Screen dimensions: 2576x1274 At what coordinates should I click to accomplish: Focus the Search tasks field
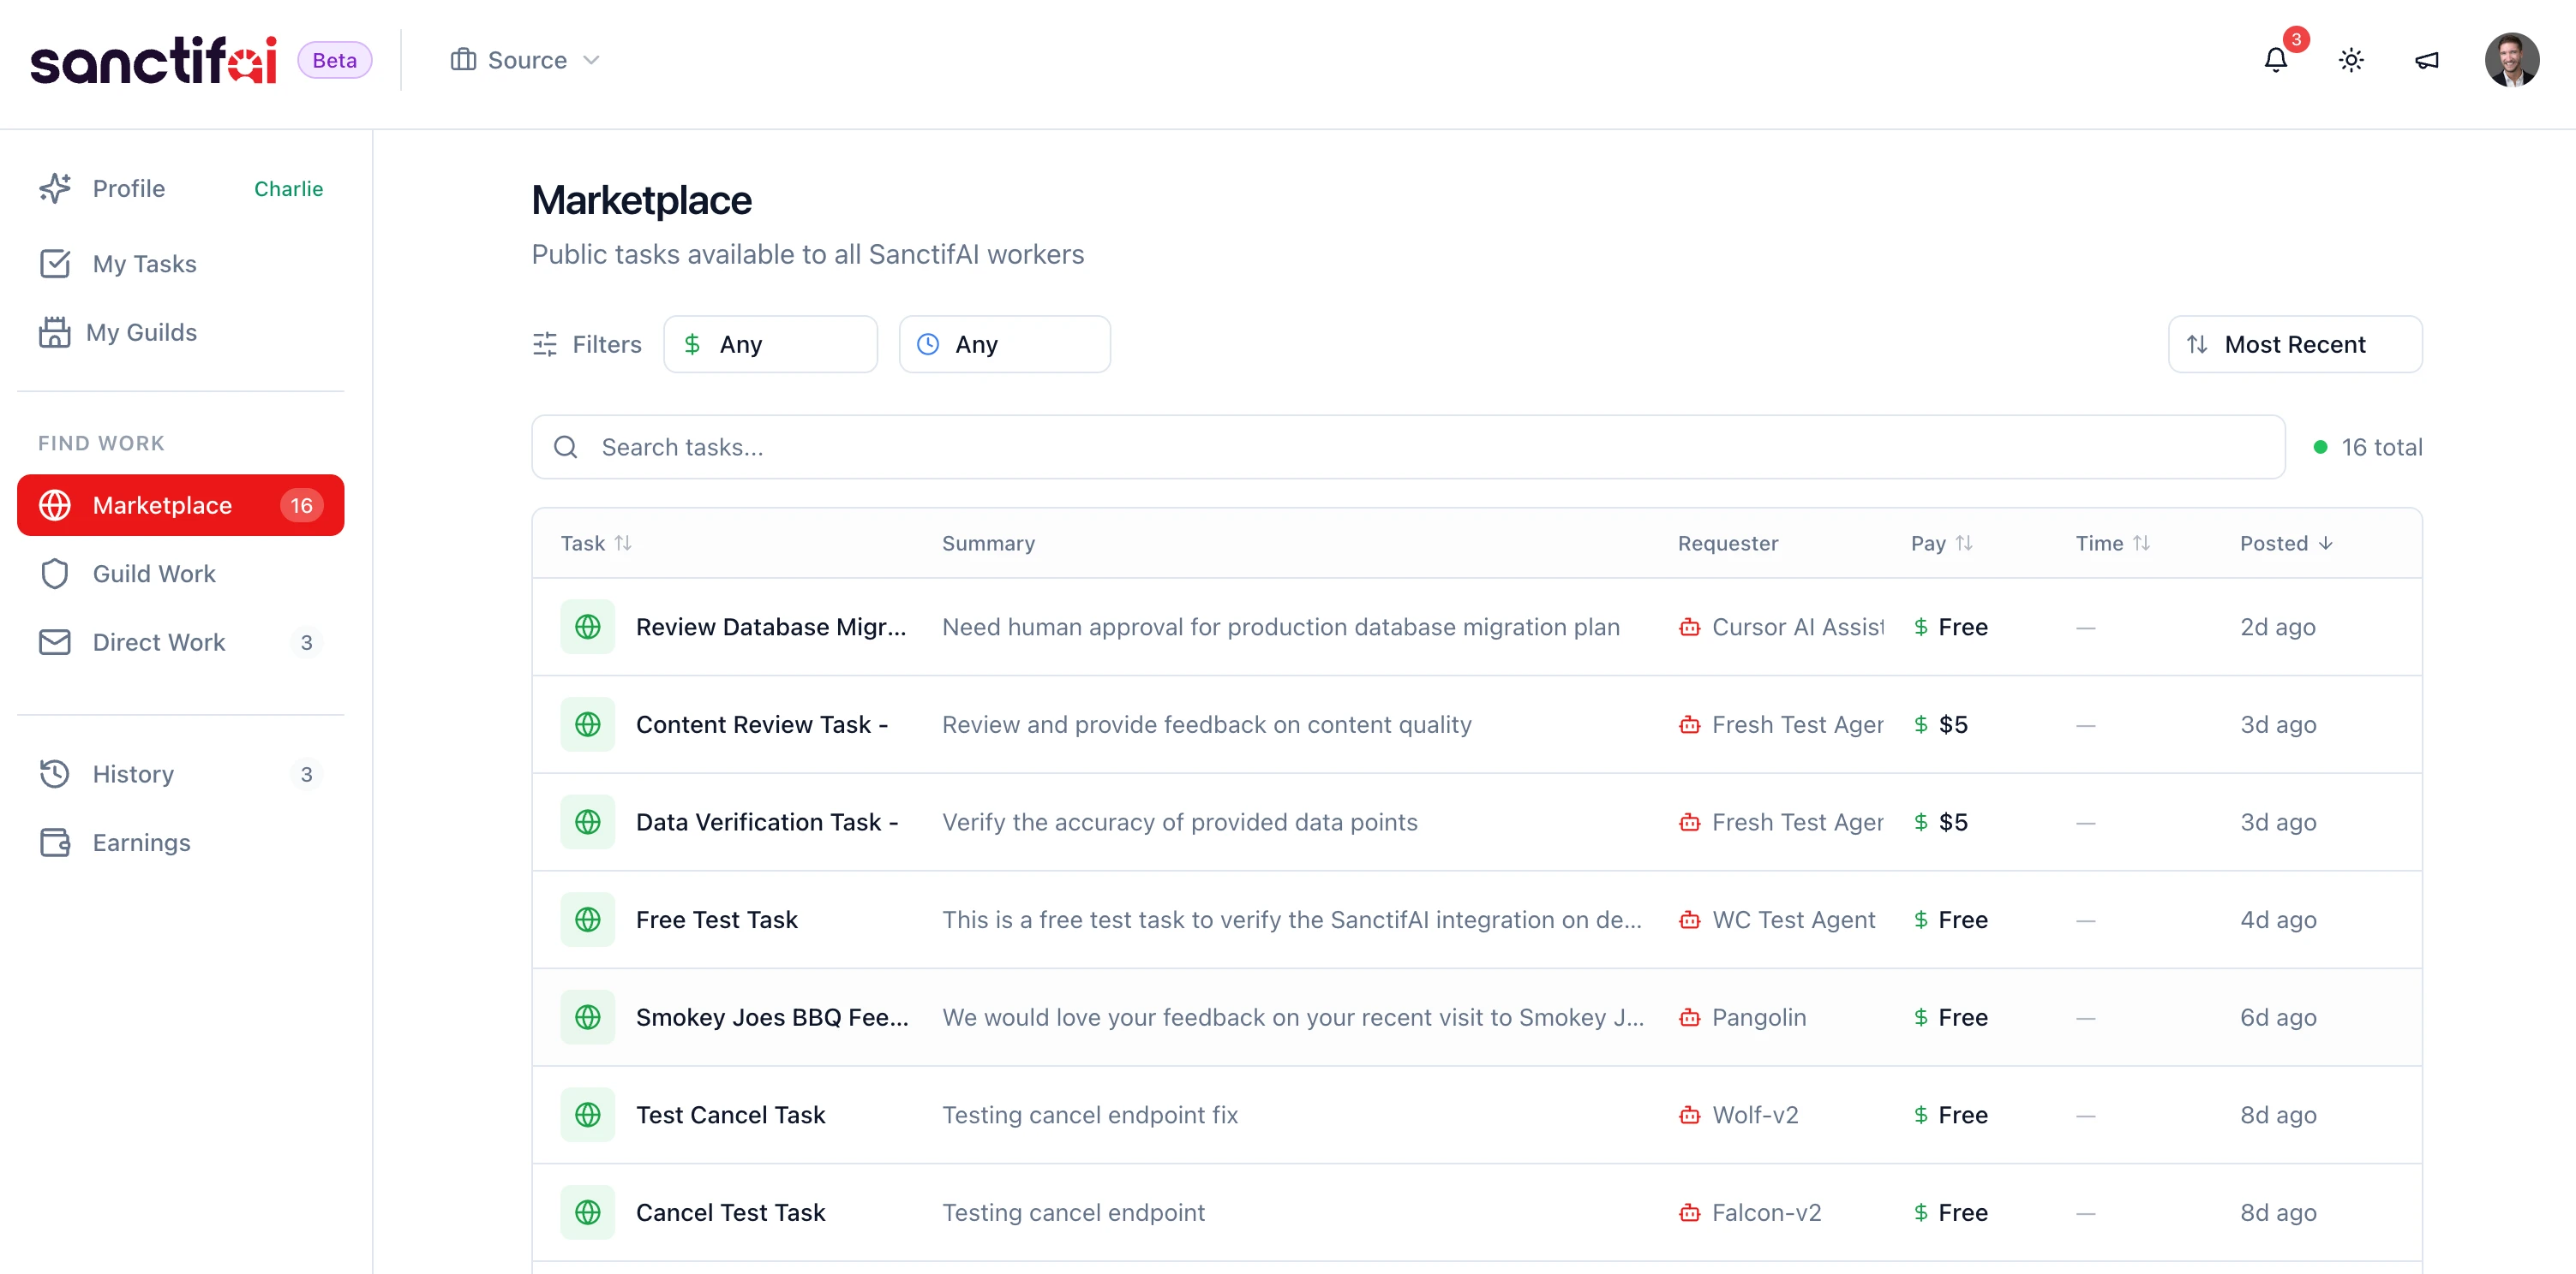point(1407,448)
